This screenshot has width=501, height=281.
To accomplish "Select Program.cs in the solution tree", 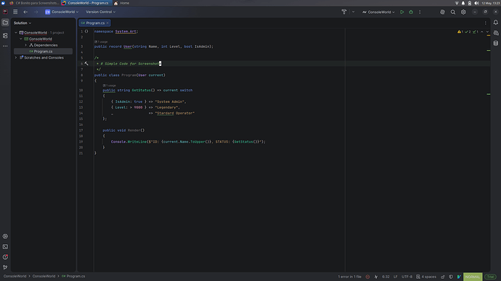I will pyautogui.click(x=43, y=51).
